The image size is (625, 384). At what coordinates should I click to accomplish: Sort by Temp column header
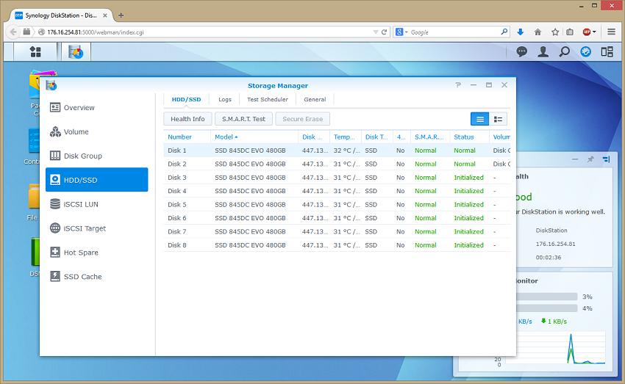point(345,137)
